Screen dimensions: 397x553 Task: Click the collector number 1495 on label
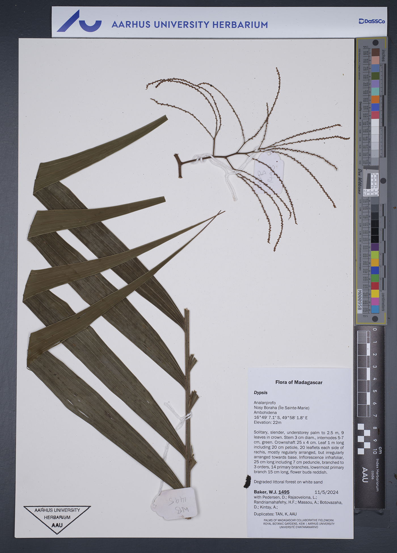pos(284,492)
